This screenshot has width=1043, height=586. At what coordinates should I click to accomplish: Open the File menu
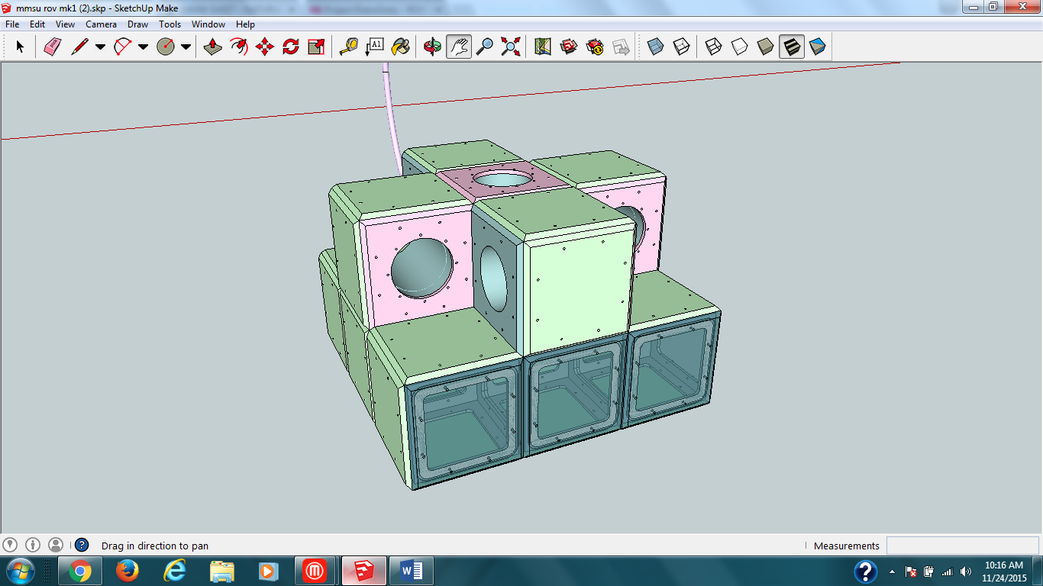click(x=12, y=24)
